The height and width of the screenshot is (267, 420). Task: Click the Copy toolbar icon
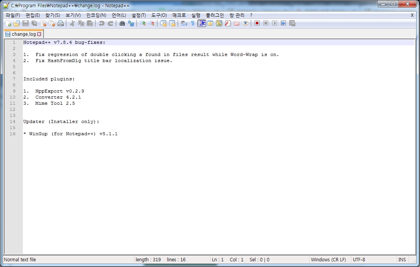(x=81, y=23)
